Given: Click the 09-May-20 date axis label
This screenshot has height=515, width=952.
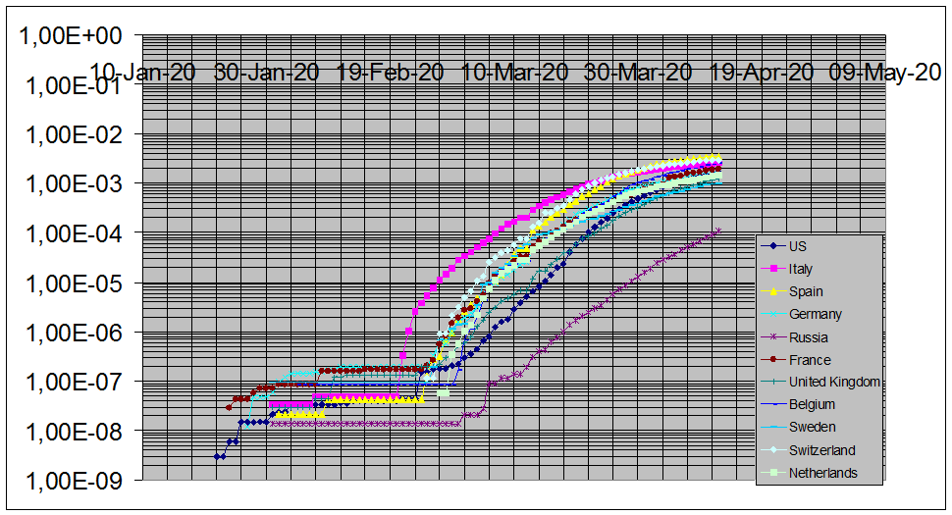Looking at the screenshot, I should coord(885,72).
